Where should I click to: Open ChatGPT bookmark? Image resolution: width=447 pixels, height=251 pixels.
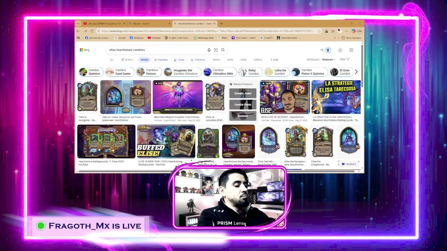(x=266, y=38)
